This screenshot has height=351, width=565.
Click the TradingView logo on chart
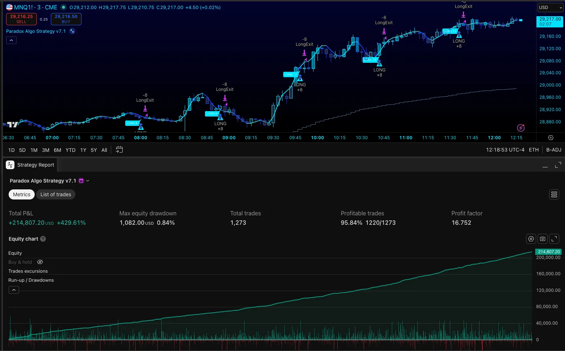[x=13, y=124]
